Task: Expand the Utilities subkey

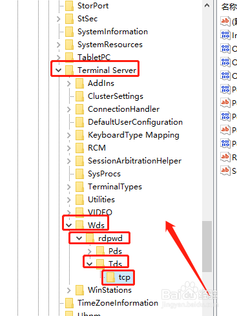Action: click(x=68, y=200)
